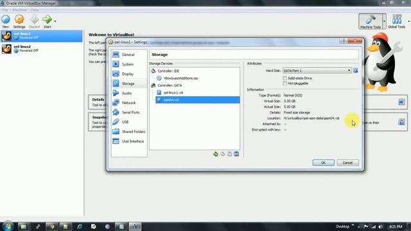Viewport: 411px width, 231px height.
Task: Start the selected virtual machine
Action: pos(47,21)
